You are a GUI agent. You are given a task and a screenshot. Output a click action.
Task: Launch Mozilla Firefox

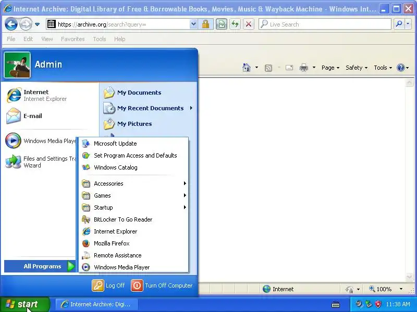point(134,243)
